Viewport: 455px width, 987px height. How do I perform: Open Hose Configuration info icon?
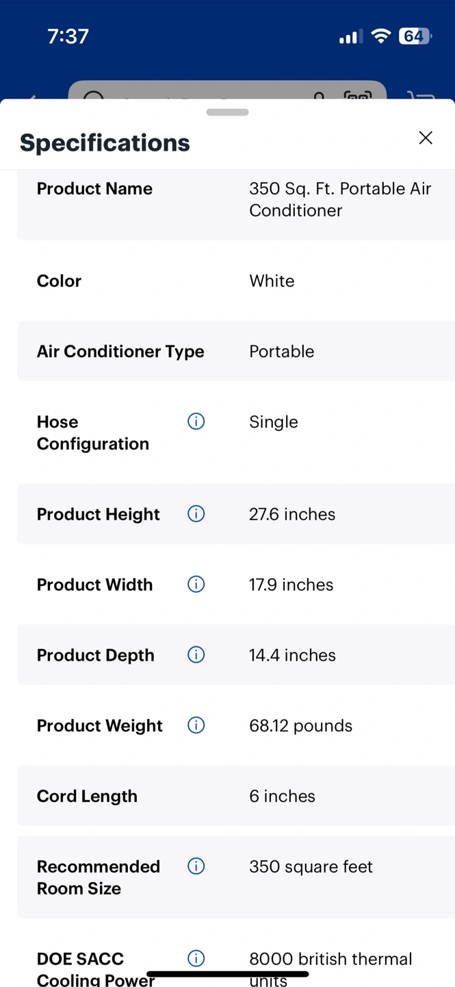coord(196,422)
